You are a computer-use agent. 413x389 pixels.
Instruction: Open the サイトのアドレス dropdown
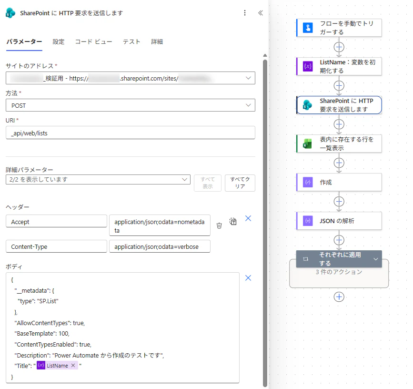tap(131, 78)
